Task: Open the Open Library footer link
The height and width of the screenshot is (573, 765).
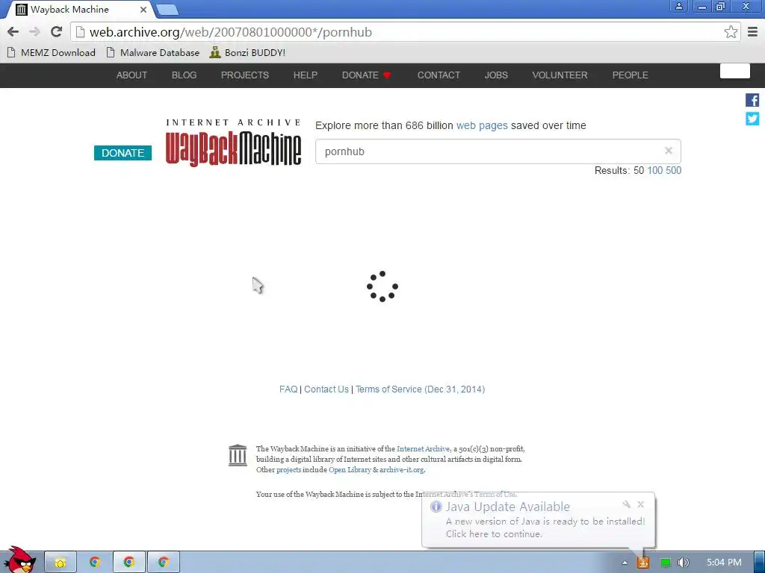Action: point(350,470)
